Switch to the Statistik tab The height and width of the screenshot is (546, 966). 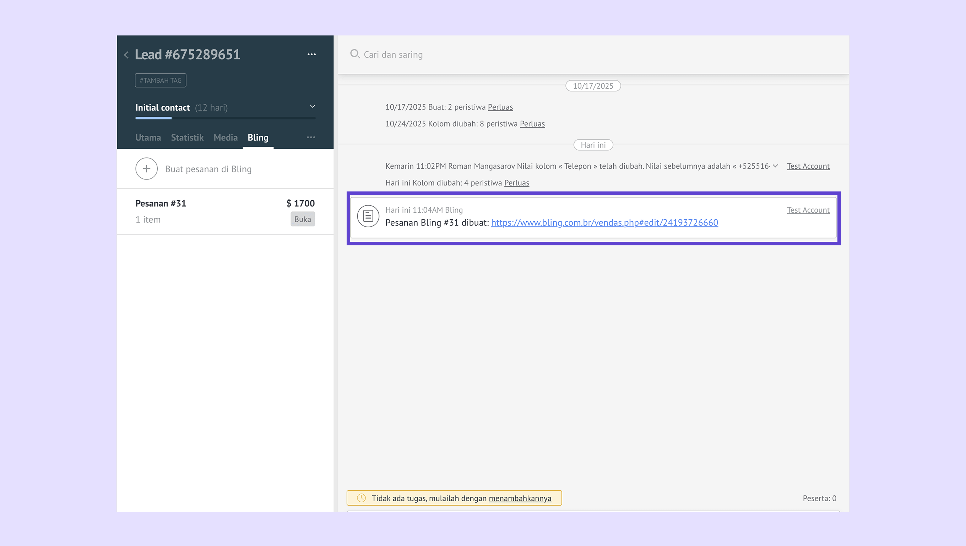pos(187,138)
